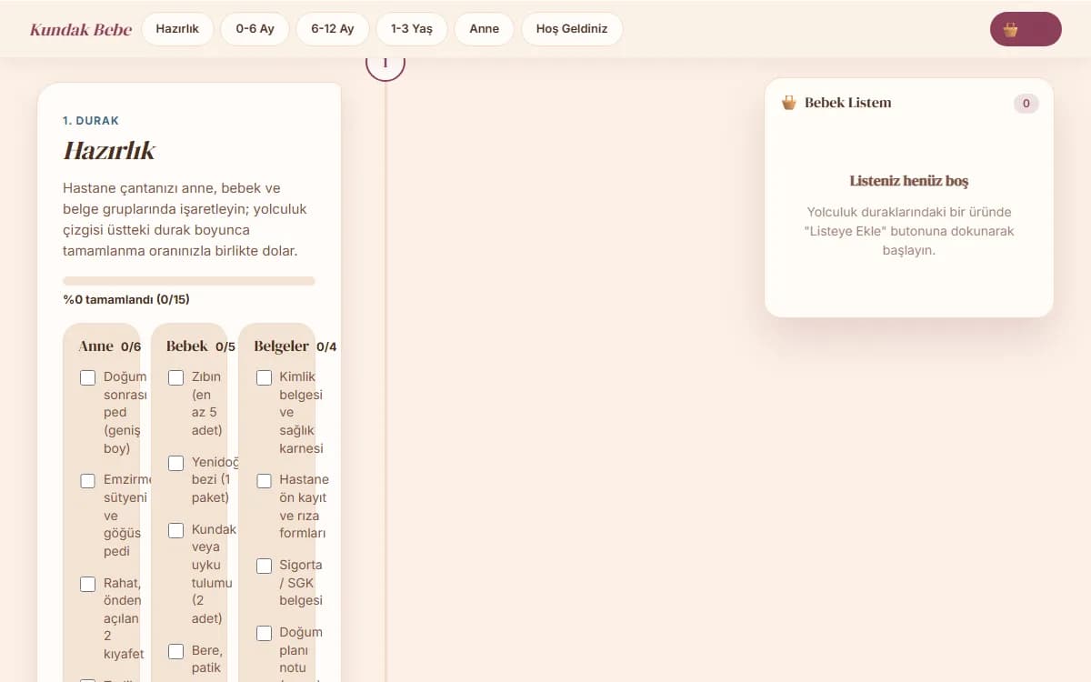Tick the Emzirme sütyeni checkbox
The height and width of the screenshot is (682, 1091).
click(88, 481)
